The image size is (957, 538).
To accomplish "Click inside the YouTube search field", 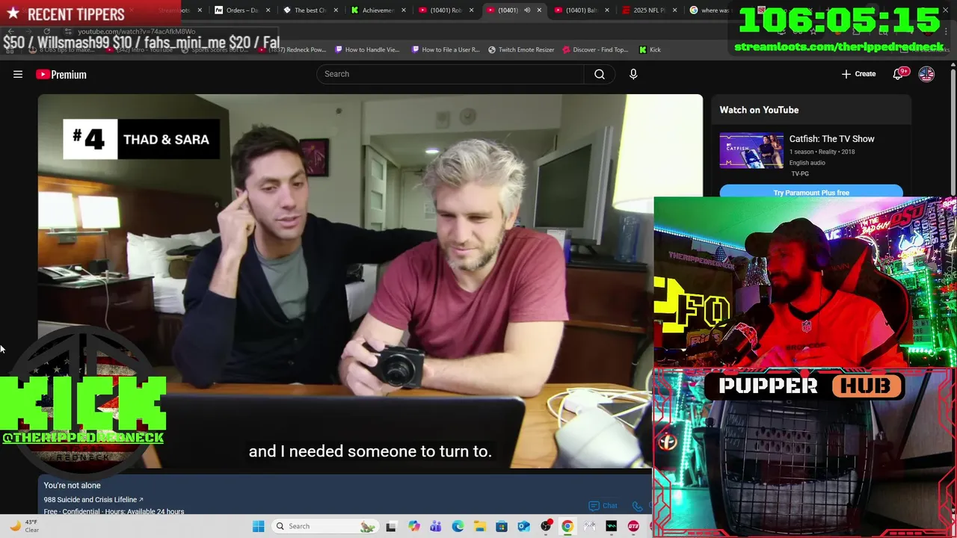I will click(451, 74).
